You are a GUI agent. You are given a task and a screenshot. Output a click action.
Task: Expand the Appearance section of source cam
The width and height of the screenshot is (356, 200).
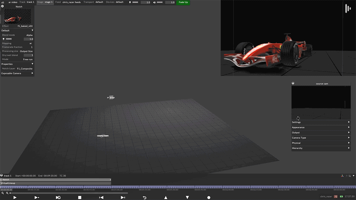(x=321, y=127)
